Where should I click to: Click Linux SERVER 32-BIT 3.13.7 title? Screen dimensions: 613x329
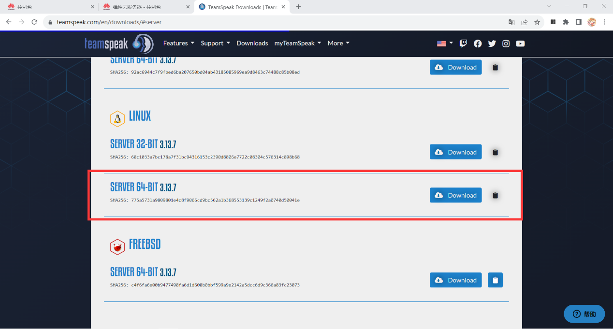click(x=143, y=144)
